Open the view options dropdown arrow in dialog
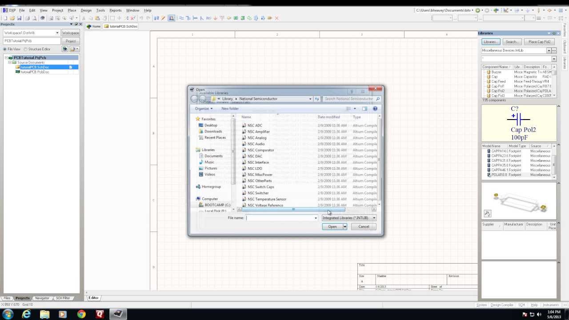The height and width of the screenshot is (320, 569). [x=355, y=108]
